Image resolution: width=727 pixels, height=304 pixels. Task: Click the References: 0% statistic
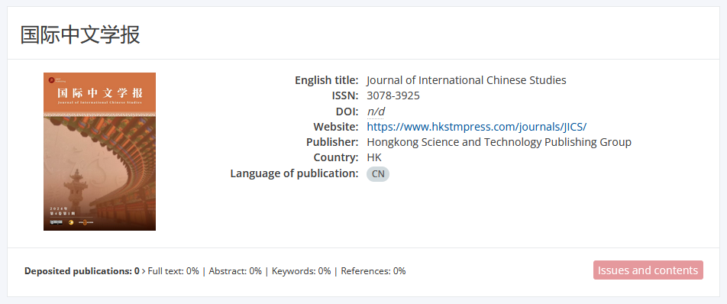373,271
